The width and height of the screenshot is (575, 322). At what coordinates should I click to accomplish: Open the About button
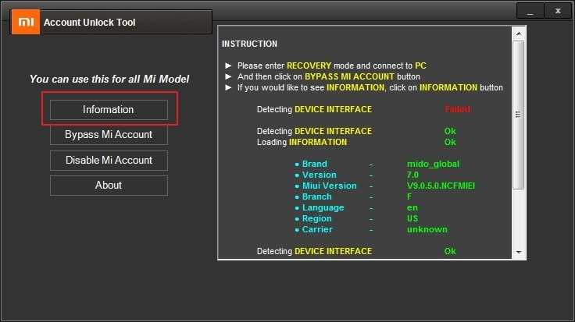109,185
